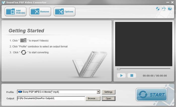Click the convert arrows icon in step 3
The image size is (176, 107).
pyautogui.click(x=24, y=52)
